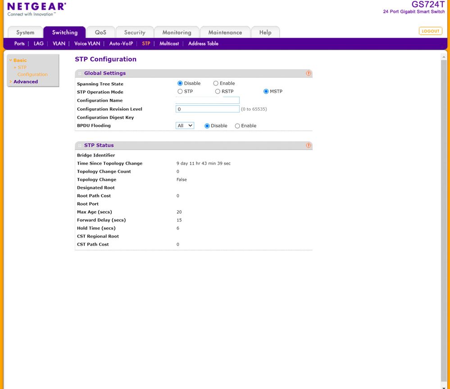The image size is (450, 389).
Task: Open the QoS tab
Action: click(100, 32)
